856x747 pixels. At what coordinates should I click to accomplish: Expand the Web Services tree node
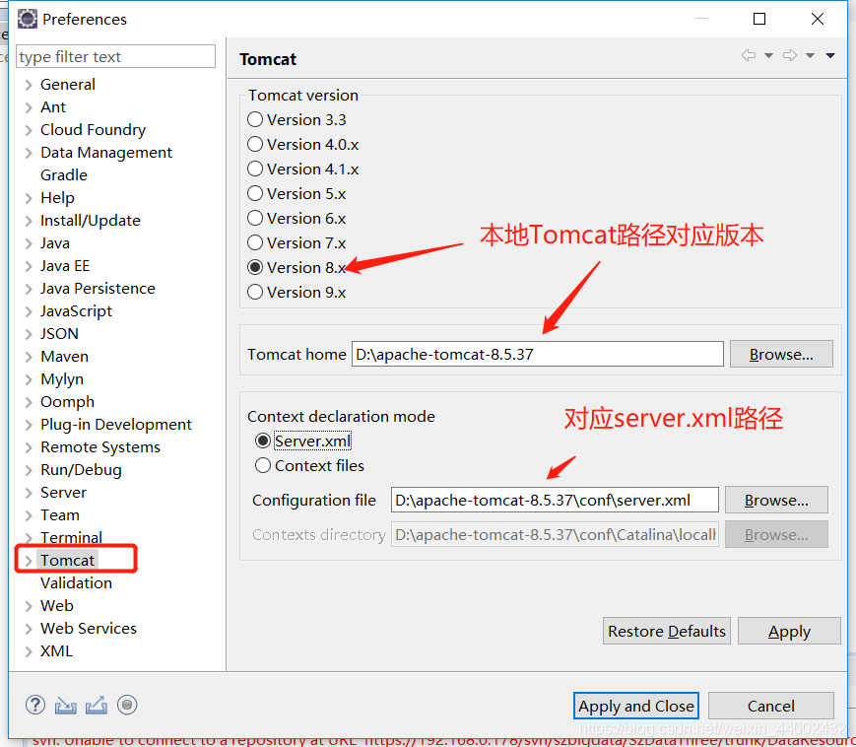(x=29, y=629)
